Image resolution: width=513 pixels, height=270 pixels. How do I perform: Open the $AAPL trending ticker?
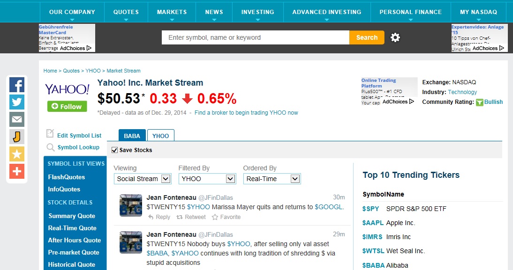point(373,223)
